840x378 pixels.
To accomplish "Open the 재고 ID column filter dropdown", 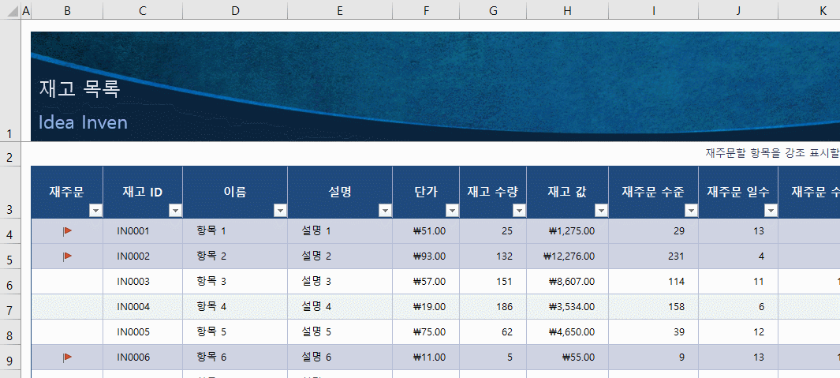I will coord(175,211).
